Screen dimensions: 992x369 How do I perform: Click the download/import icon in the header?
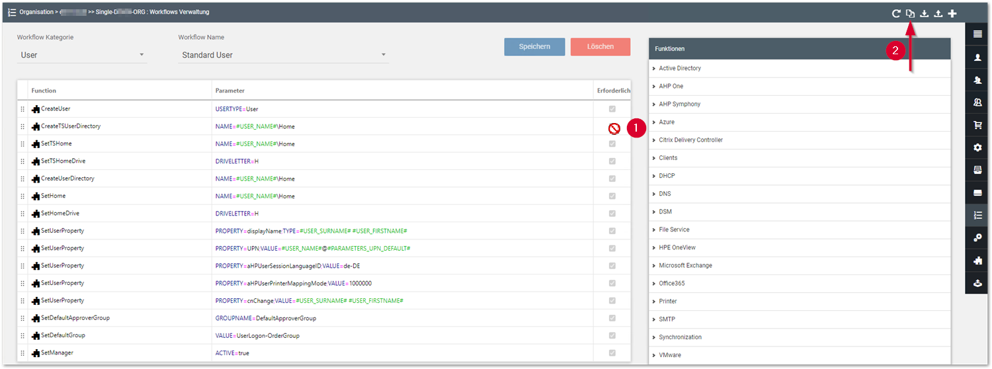point(924,13)
